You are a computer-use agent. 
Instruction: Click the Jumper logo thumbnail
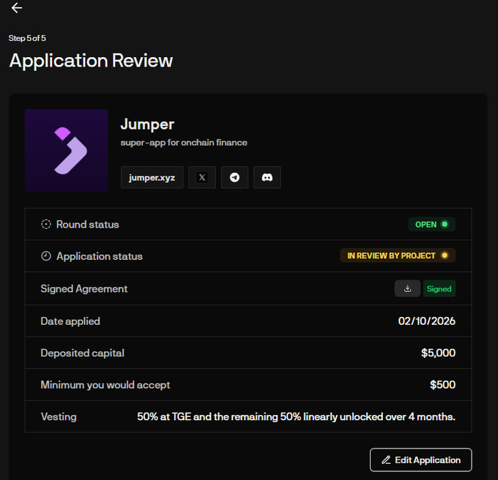click(67, 151)
